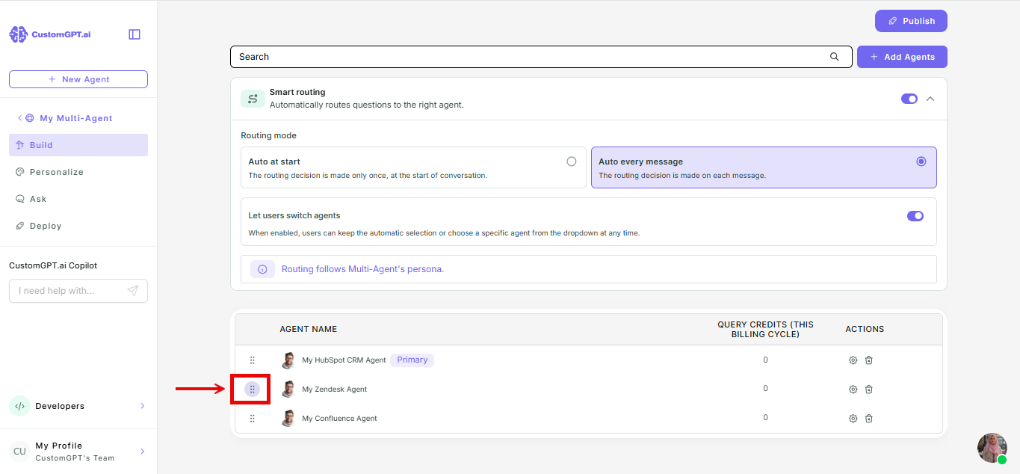
Task: Go back using the chevron before My Multi-Agent
Action: 20,118
